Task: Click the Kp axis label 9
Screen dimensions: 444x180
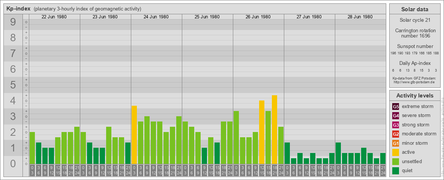Action: point(13,22)
